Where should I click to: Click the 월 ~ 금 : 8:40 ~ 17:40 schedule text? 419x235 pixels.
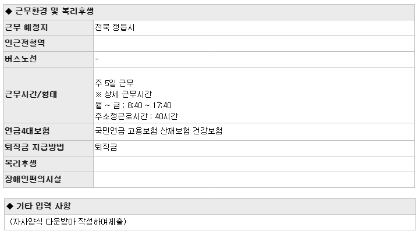[133, 105]
